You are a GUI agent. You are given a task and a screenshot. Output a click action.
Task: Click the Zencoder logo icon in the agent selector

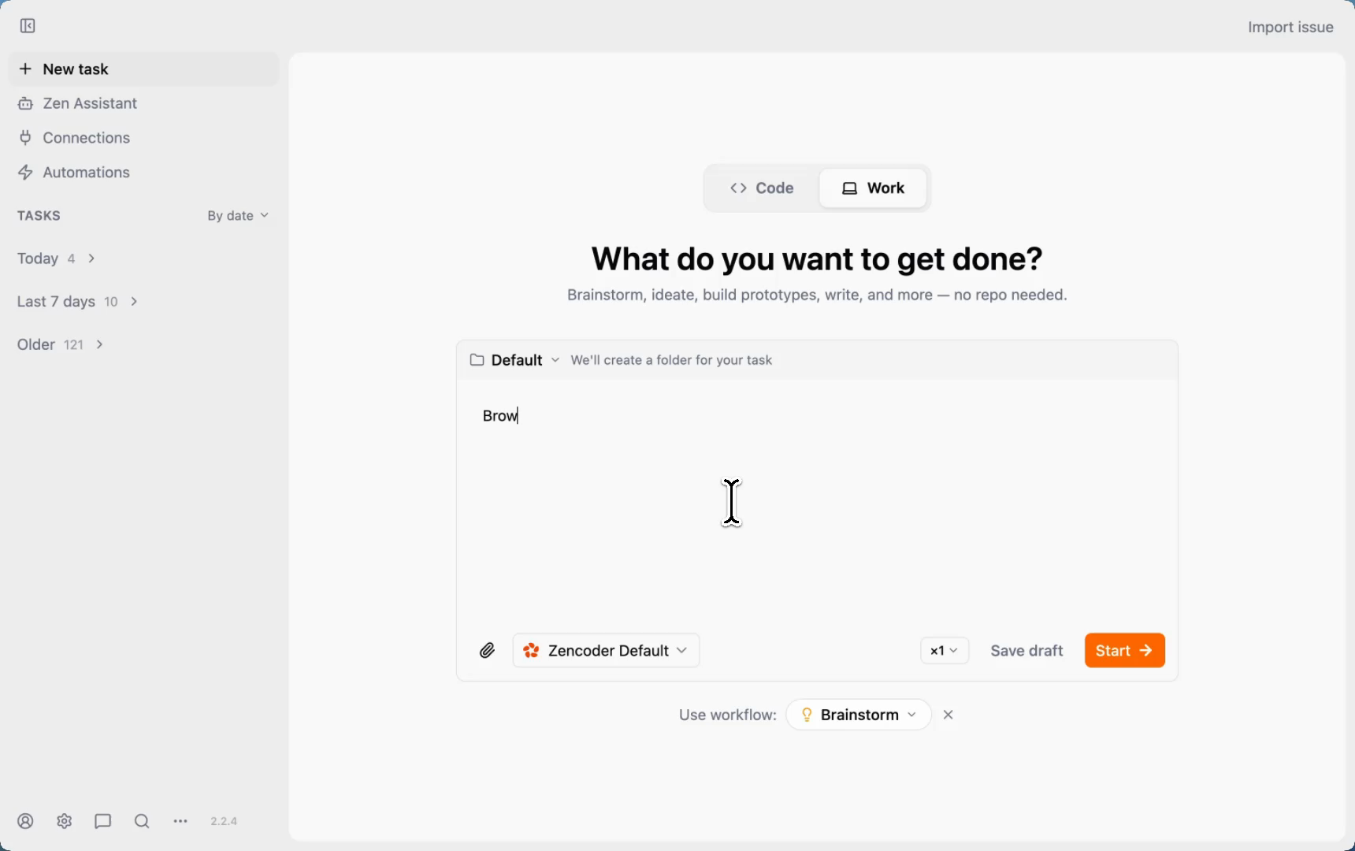(531, 651)
